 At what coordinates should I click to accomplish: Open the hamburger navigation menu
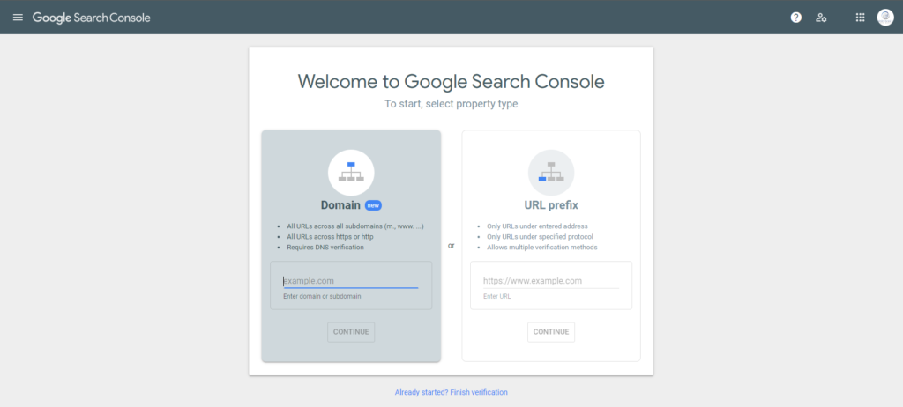pos(18,18)
